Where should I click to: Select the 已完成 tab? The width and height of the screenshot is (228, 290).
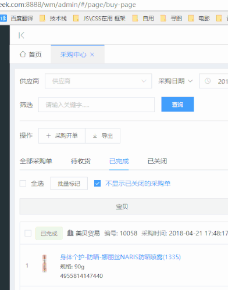119,161
